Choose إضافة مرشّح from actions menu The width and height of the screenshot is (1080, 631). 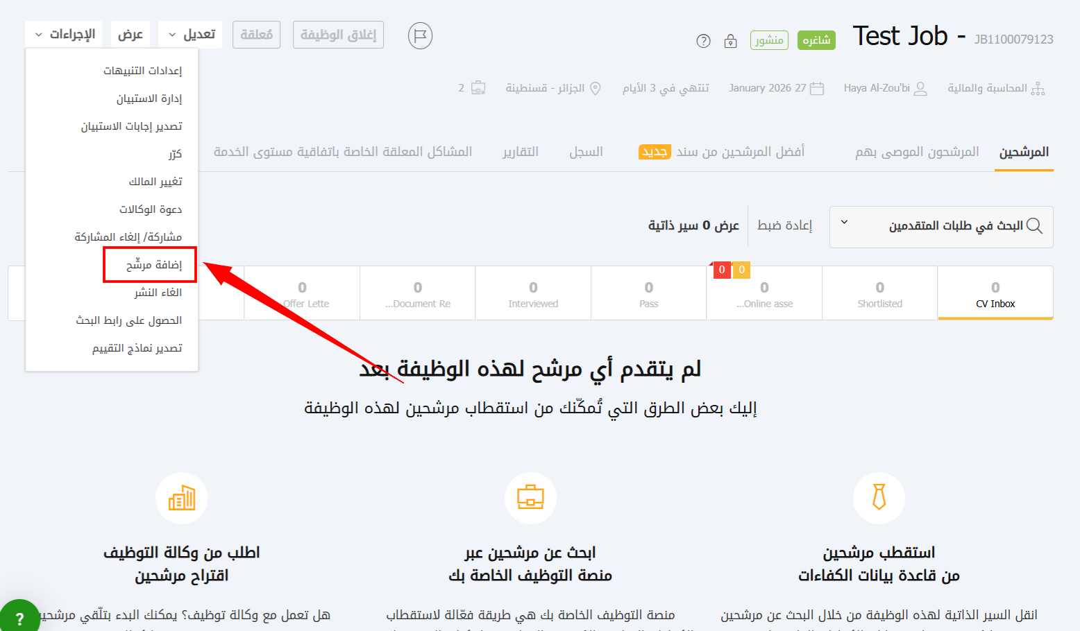pyautogui.click(x=153, y=265)
